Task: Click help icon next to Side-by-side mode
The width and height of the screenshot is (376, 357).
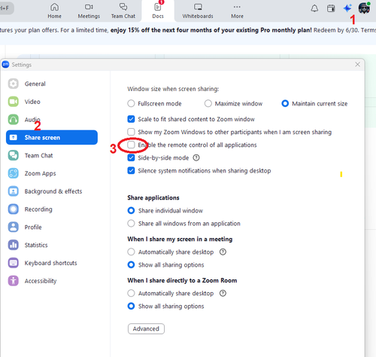Action: [196, 157]
